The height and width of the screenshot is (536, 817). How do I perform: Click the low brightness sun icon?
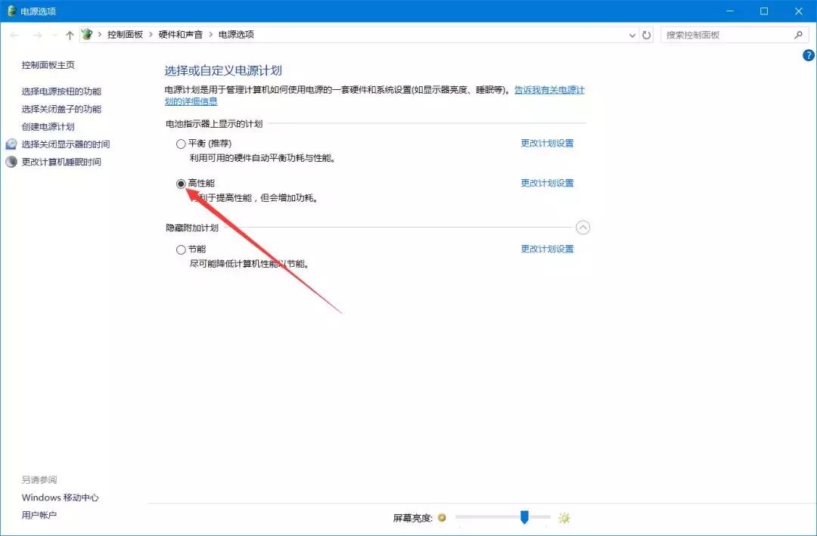(x=441, y=518)
